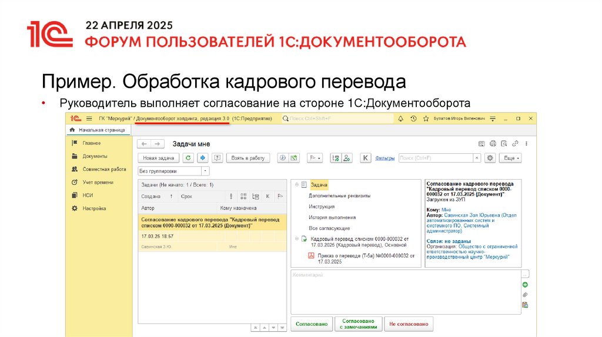The width and height of the screenshot is (602, 337).
Task: Collapse the Задача tree node
Action: click(297, 185)
